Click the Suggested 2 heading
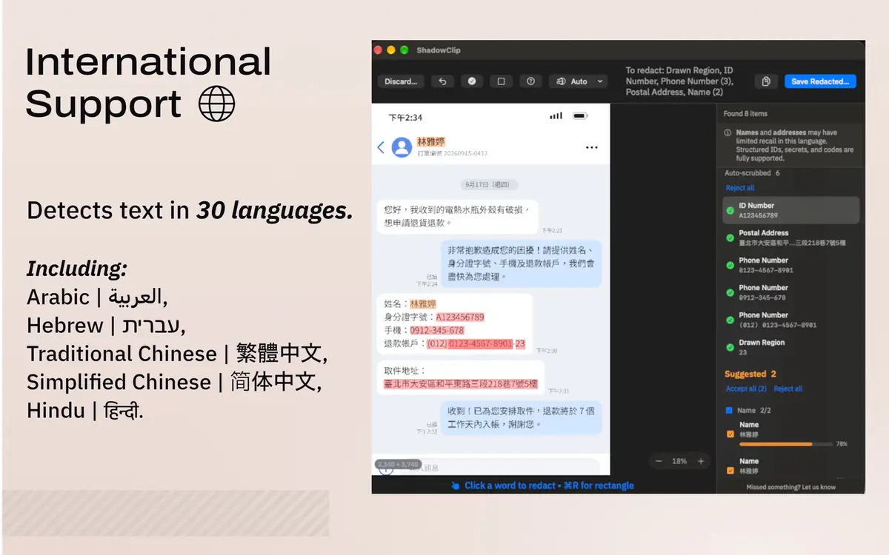Image resolution: width=889 pixels, height=555 pixels. click(x=750, y=374)
